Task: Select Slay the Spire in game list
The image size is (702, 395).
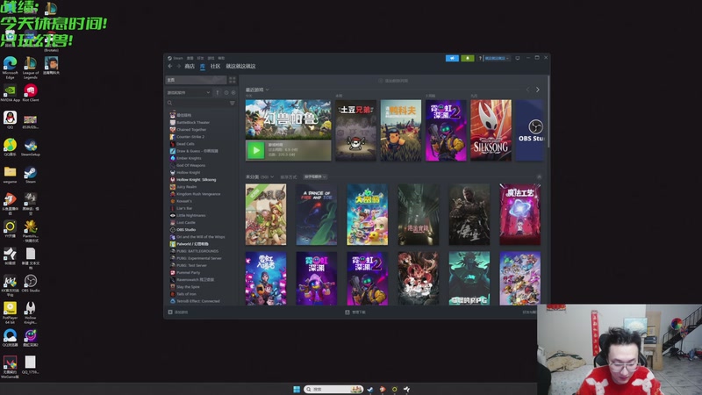Action: pos(187,287)
